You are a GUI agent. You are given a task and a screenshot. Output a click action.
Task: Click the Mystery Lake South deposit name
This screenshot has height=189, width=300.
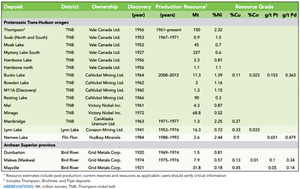point(22,53)
